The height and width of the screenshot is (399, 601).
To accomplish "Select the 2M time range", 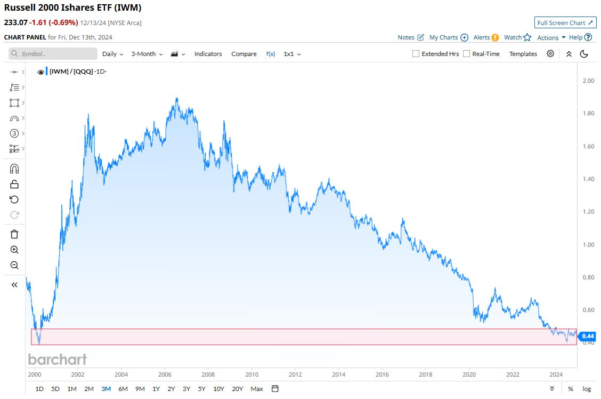I will [89, 389].
